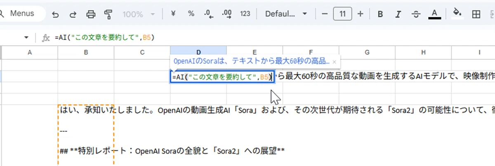
Task: Select column F header
Action: point(311,52)
